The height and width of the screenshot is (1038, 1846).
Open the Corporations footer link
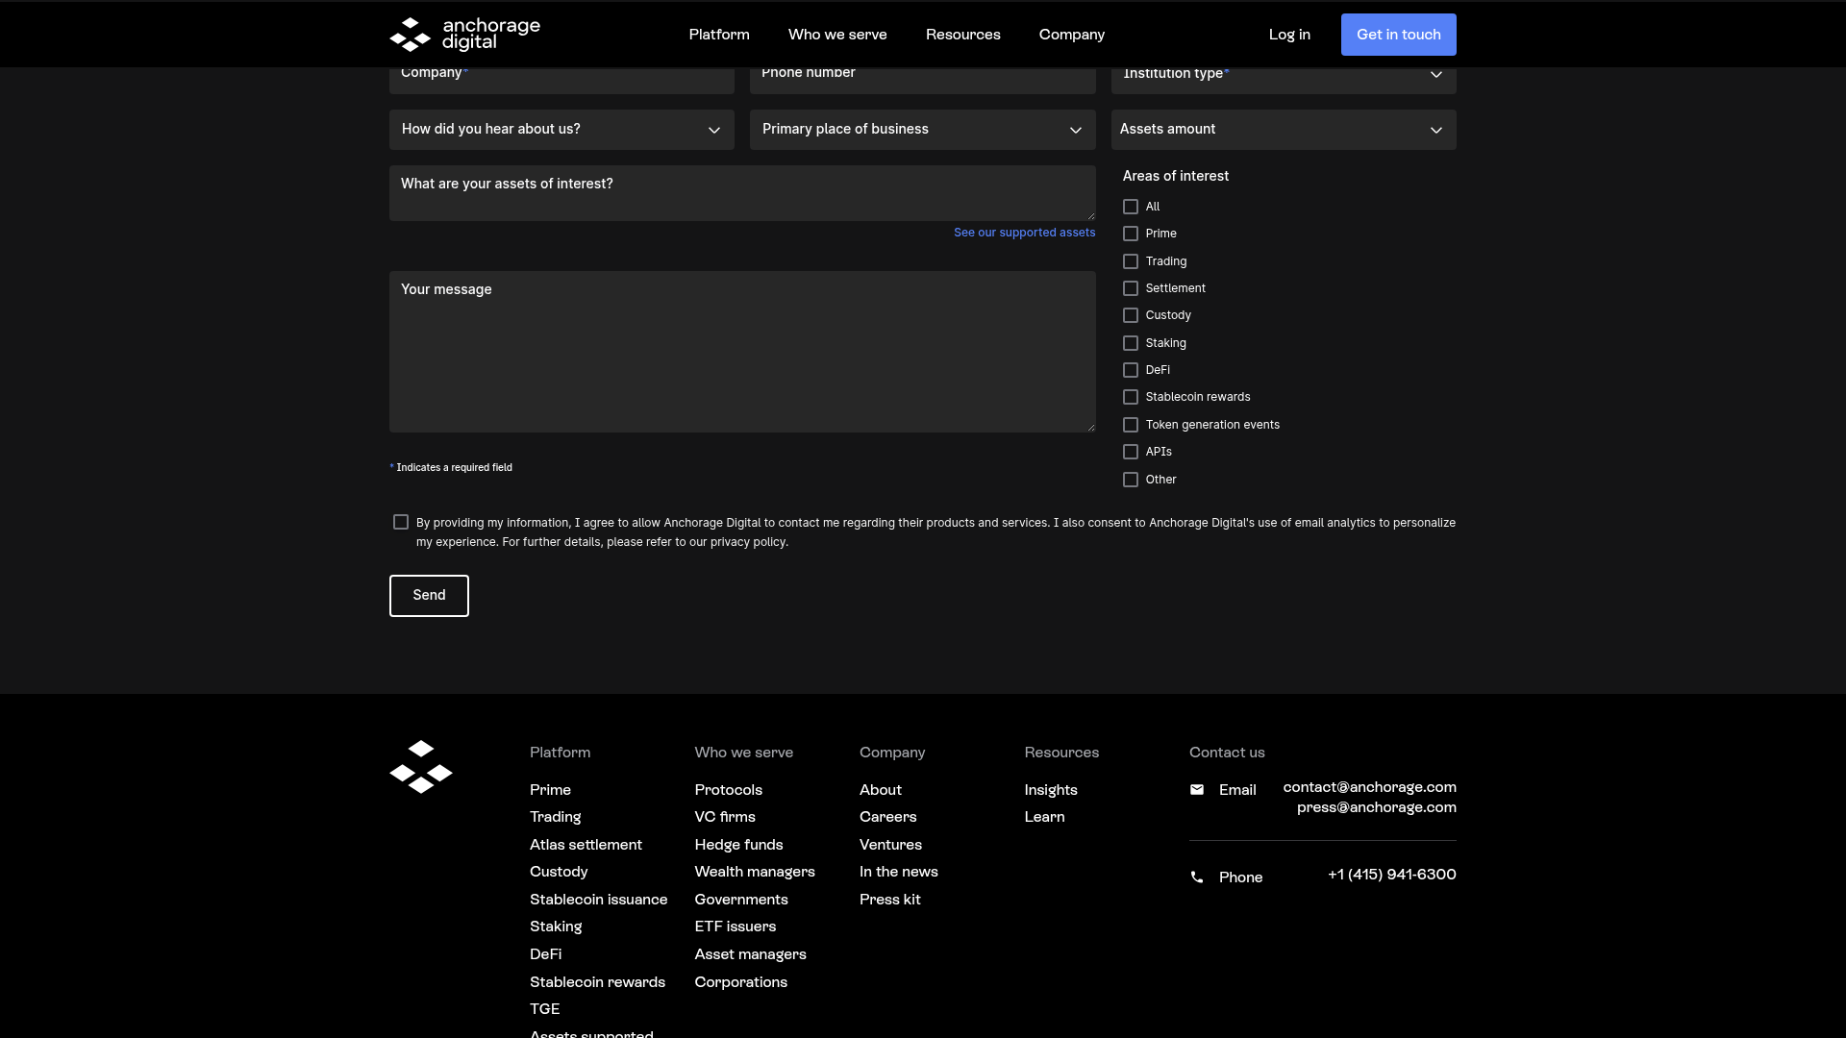point(740,982)
